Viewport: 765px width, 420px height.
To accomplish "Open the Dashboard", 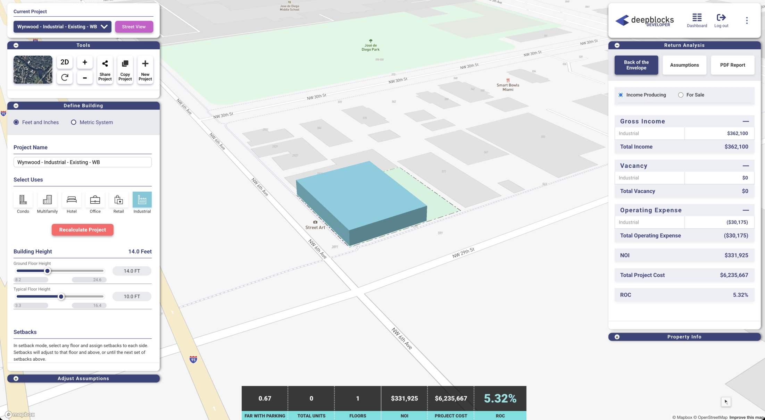I will tap(697, 21).
